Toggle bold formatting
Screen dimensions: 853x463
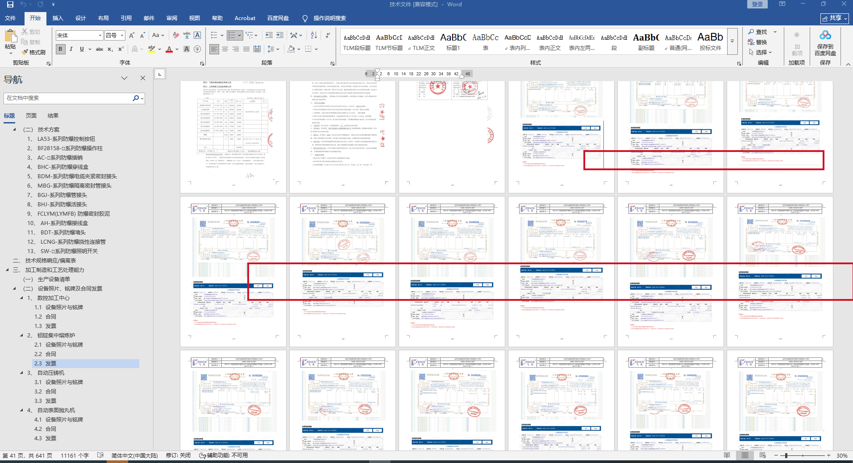point(60,49)
